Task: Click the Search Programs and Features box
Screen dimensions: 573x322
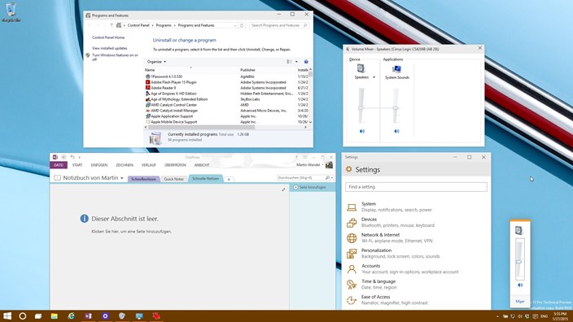Action: [x=279, y=25]
